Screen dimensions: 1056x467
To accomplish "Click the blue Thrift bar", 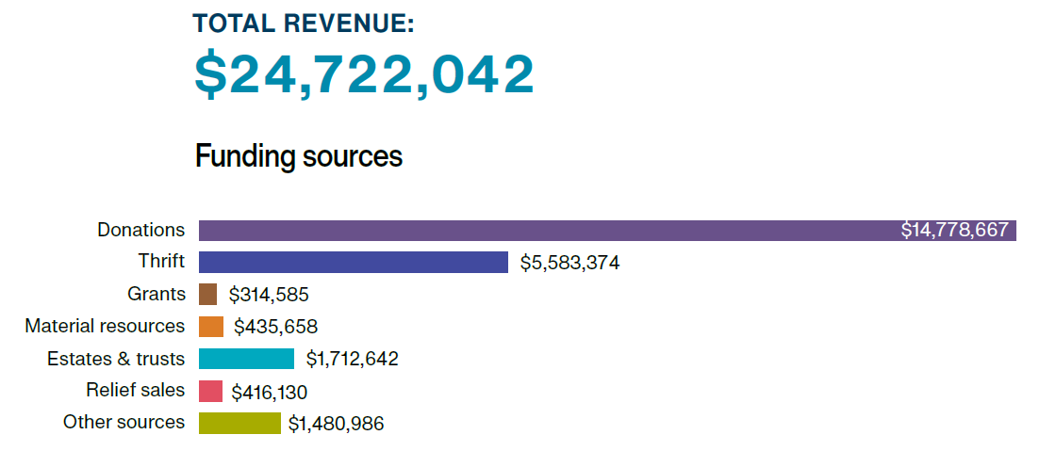I will tap(354, 263).
